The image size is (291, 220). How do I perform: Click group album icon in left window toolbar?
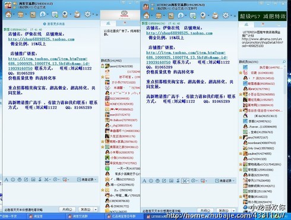tap(33, 14)
